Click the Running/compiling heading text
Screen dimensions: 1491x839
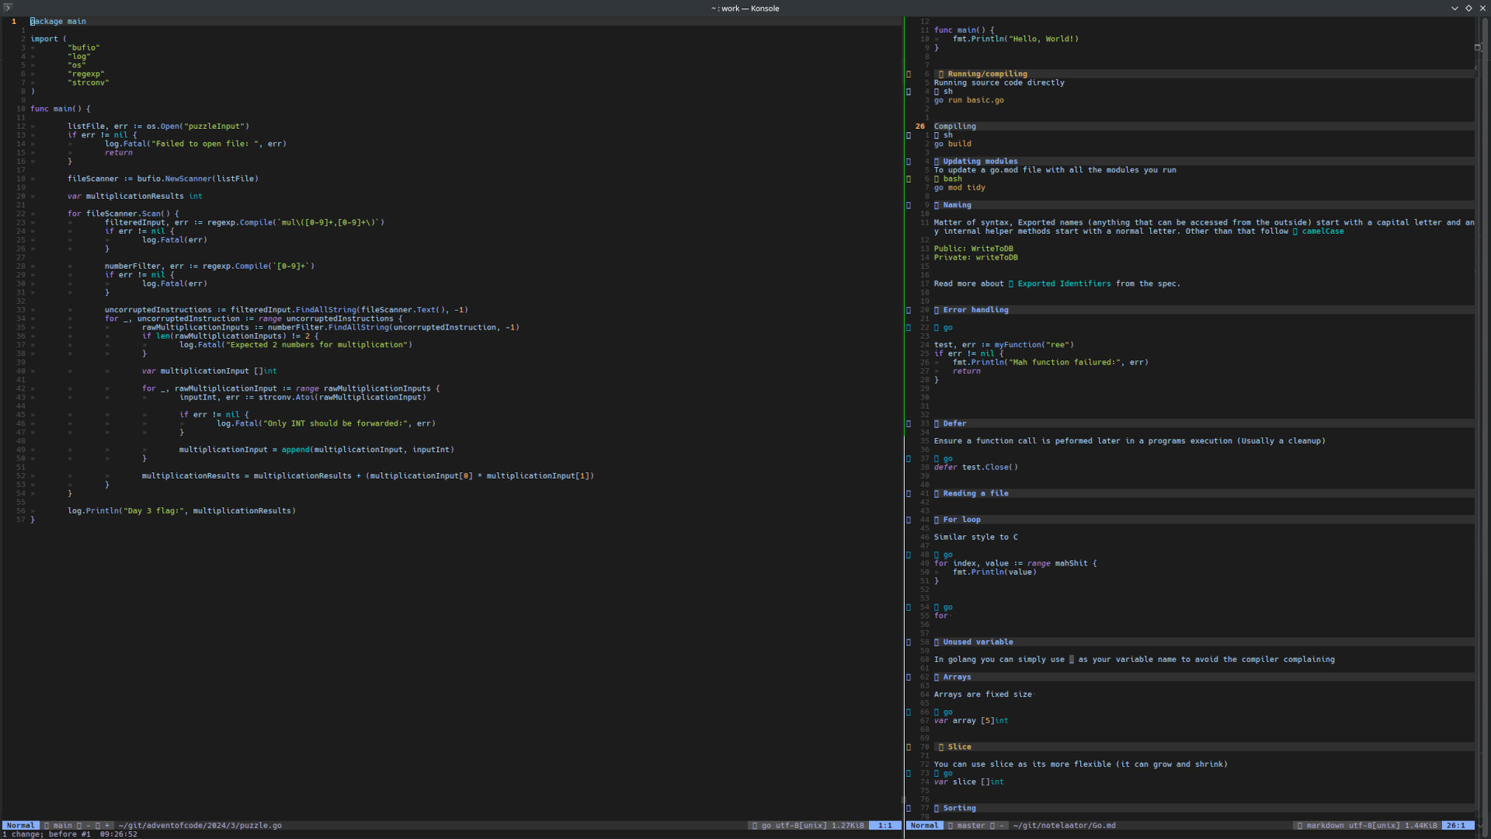click(987, 74)
